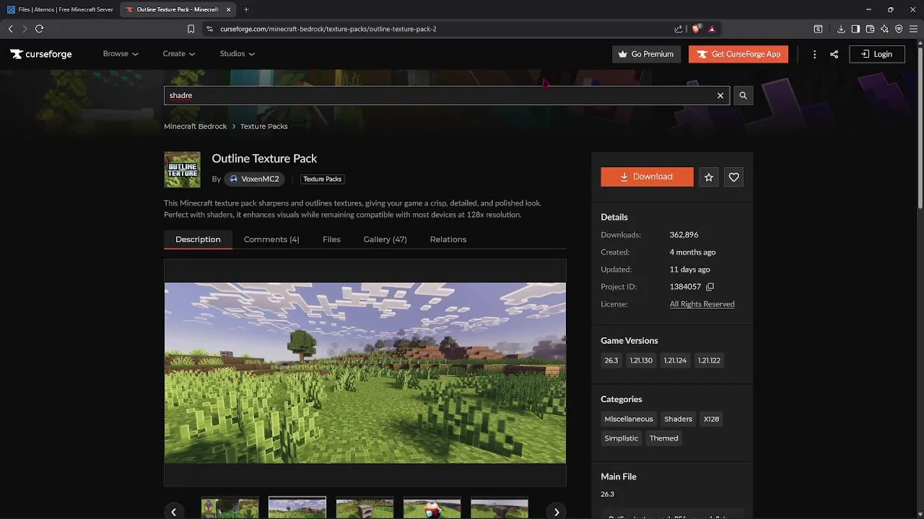
Task: Open the Themed category tag
Action: pyautogui.click(x=663, y=438)
